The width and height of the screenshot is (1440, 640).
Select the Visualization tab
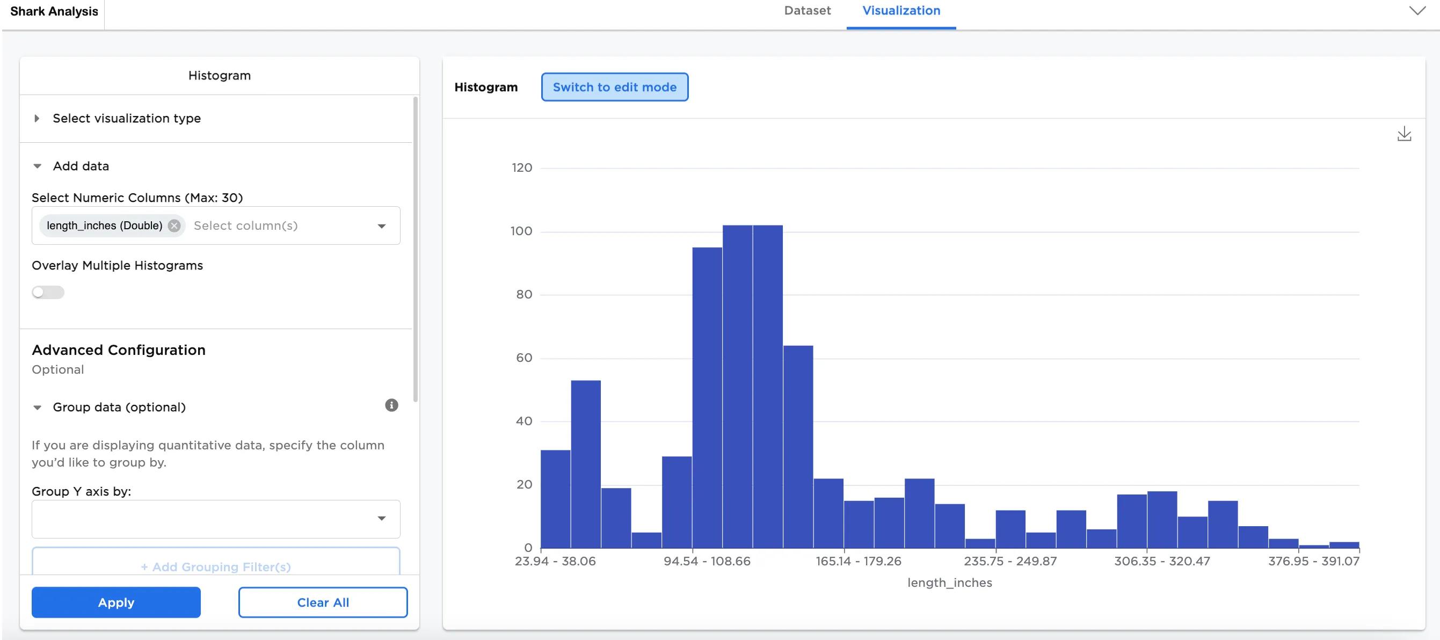point(900,11)
